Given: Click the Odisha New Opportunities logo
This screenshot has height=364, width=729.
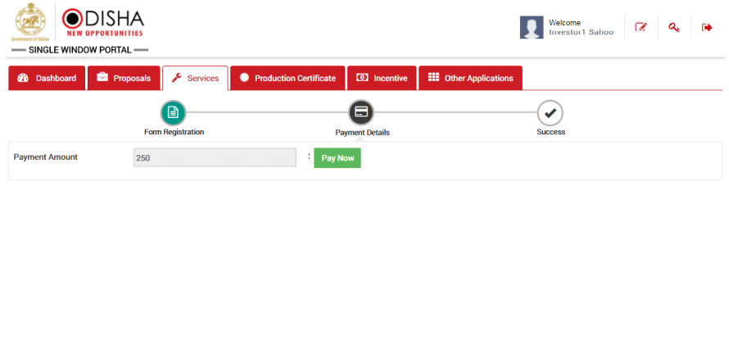Looking at the screenshot, I should [103, 22].
